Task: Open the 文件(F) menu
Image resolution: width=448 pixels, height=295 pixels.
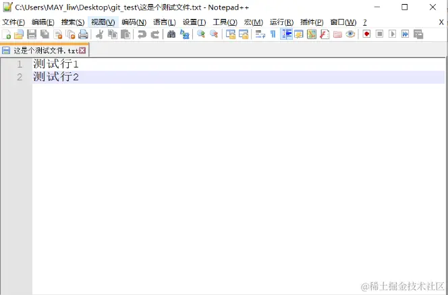Action: tap(13, 22)
